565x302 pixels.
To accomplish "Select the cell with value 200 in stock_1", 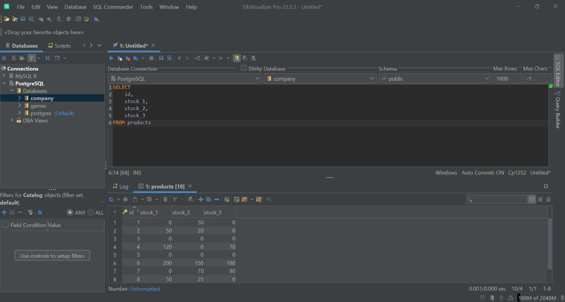I will coord(156,263).
